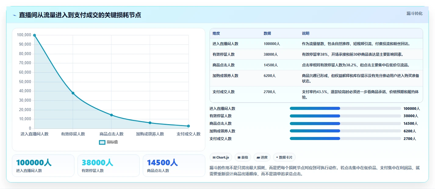Click the 加购或领券人数 progress bar

tap(345, 131)
